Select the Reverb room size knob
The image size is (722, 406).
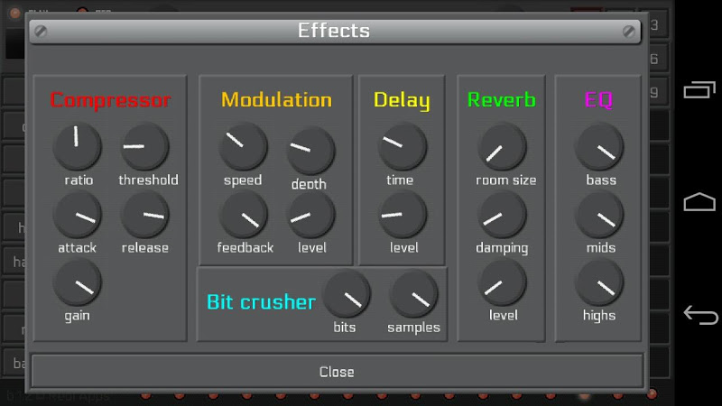(502, 146)
